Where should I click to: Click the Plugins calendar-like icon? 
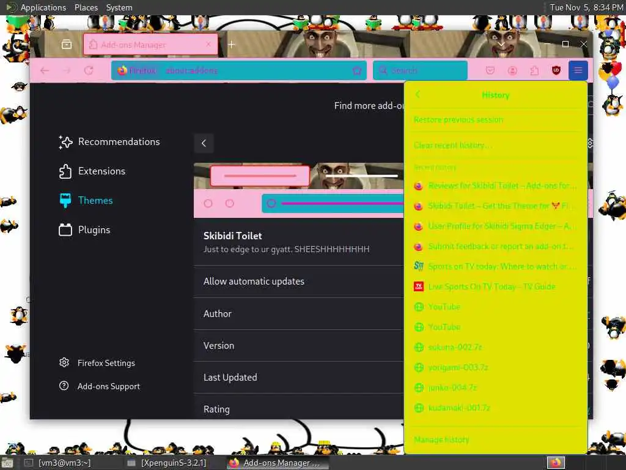click(65, 230)
